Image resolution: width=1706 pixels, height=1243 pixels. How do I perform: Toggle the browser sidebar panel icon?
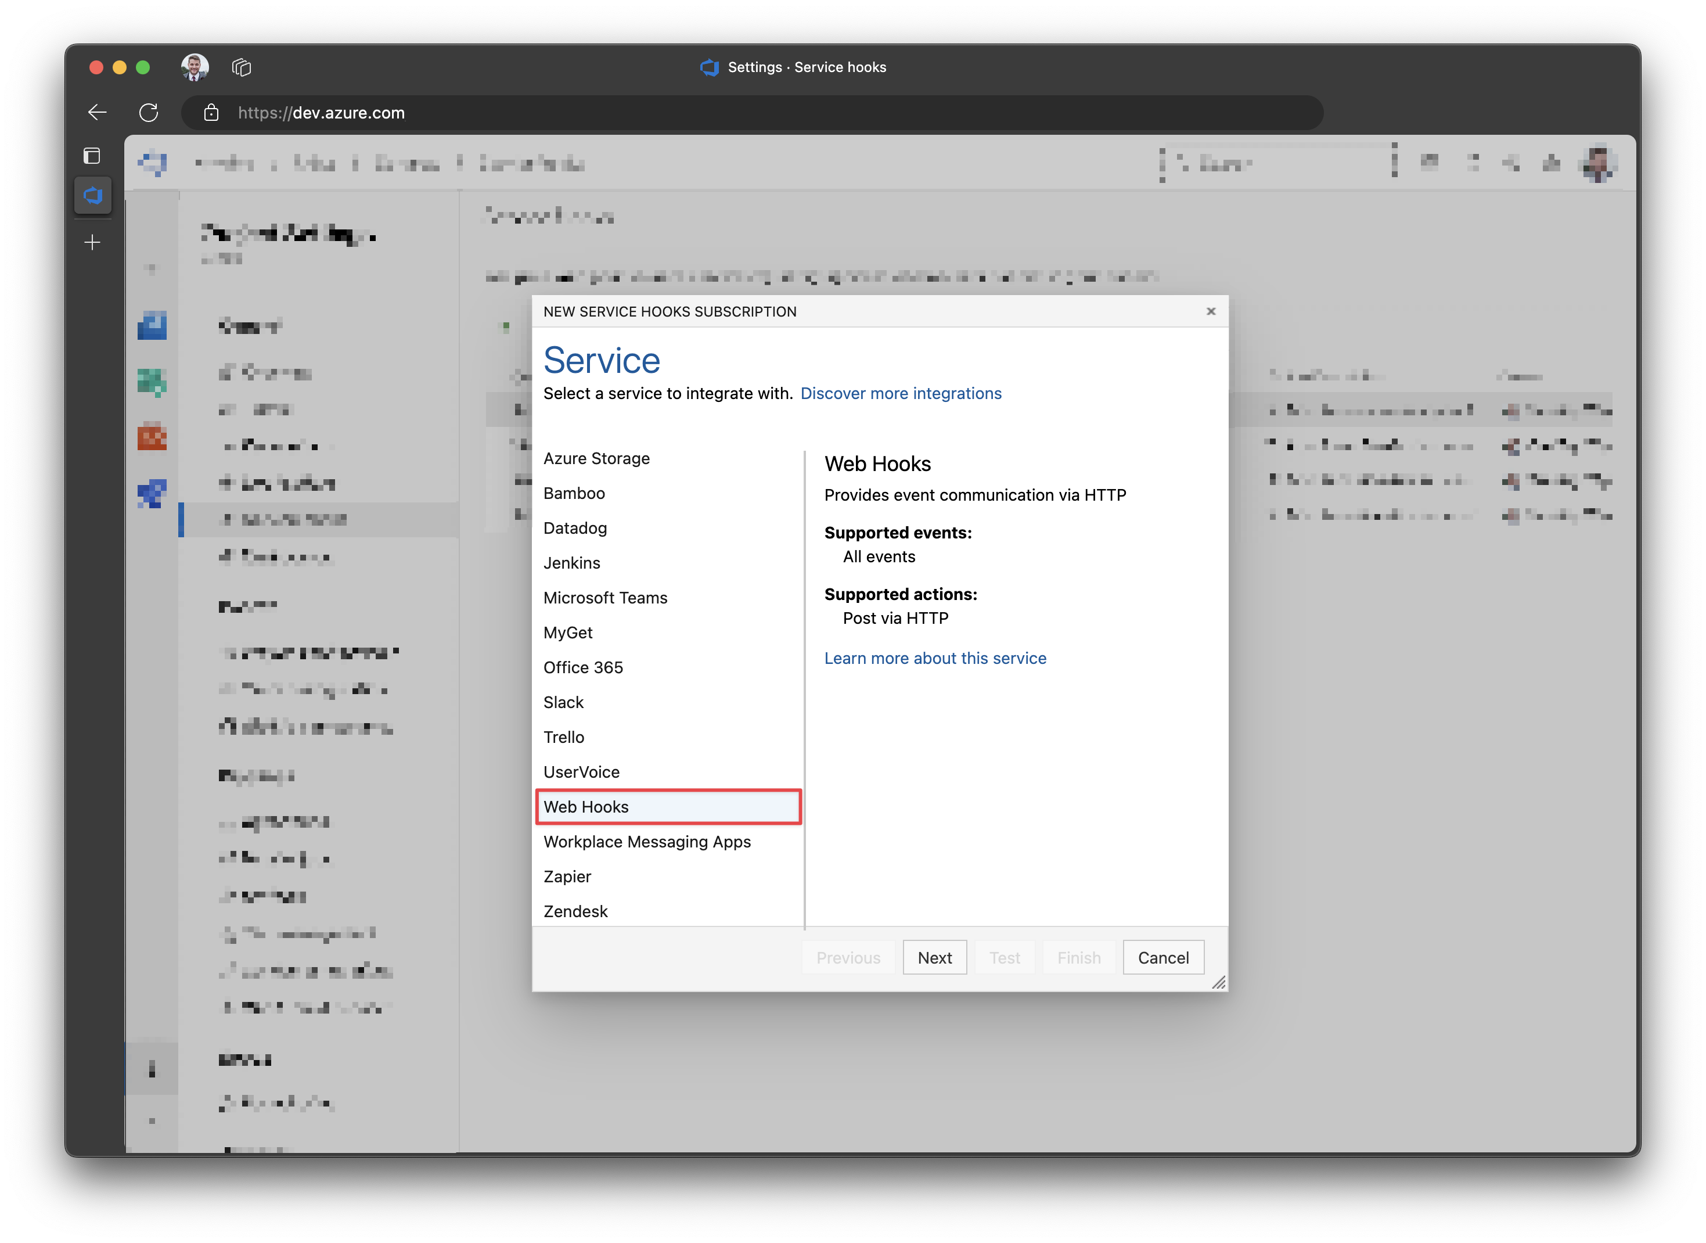(x=92, y=156)
